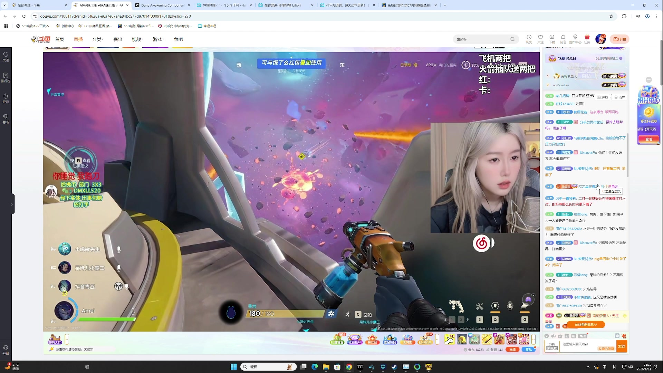Open 创作中心 lightbulb icon in header
Image resolution: width=663 pixels, height=373 pixels.
coord(575,39)
